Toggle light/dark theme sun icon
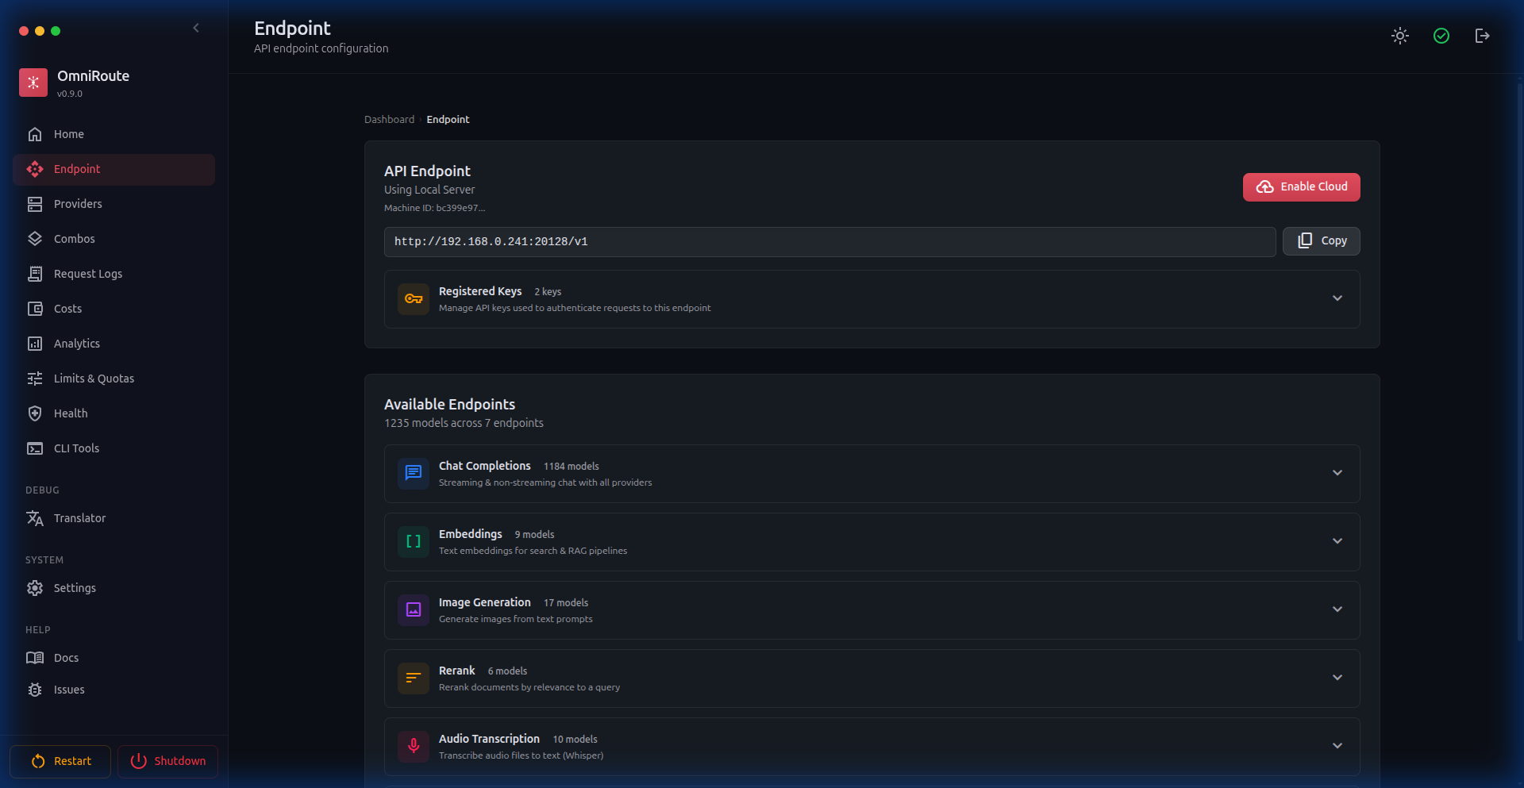The width and height of the screenshot is (1524, 788). click(x=1399, y=36)
